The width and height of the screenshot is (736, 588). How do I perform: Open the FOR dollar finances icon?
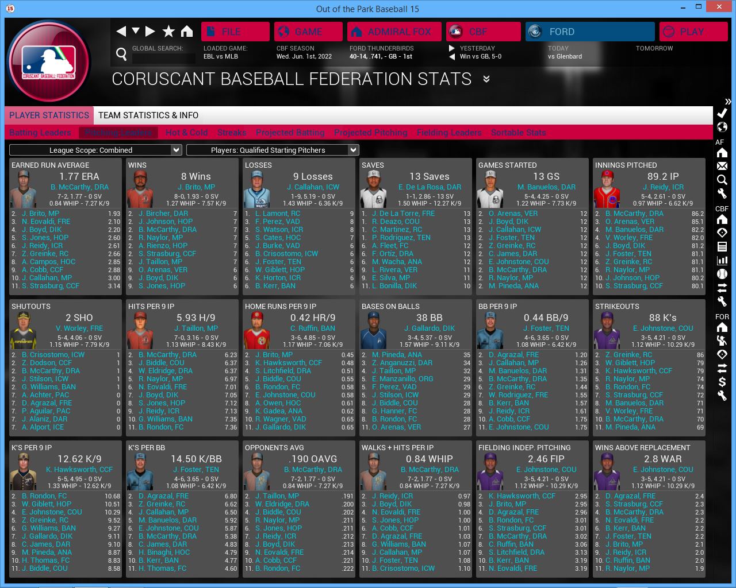coord(722,382)
